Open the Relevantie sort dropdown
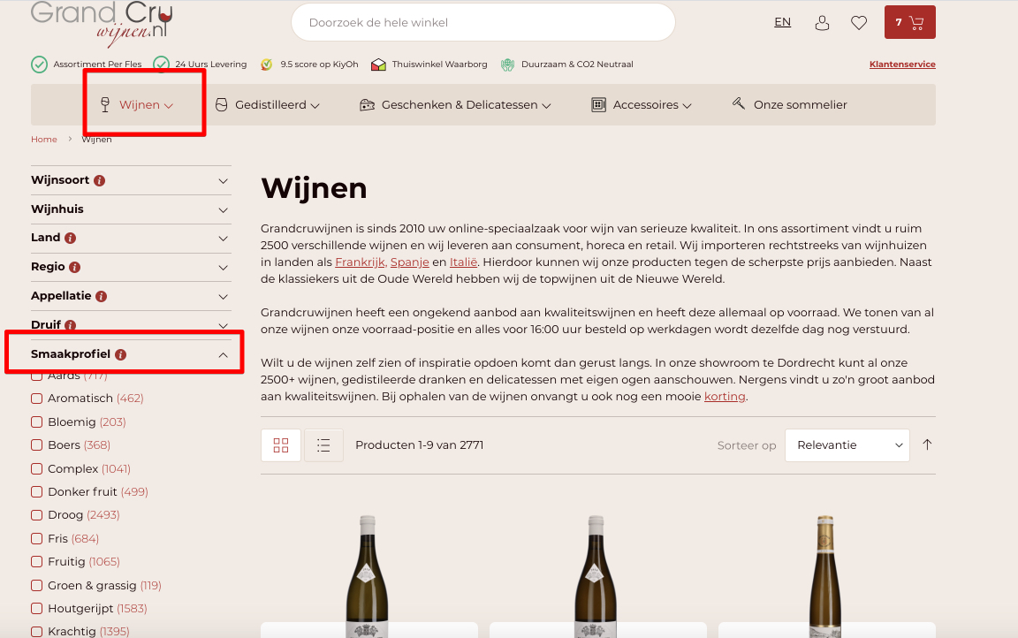 (847, 445)
